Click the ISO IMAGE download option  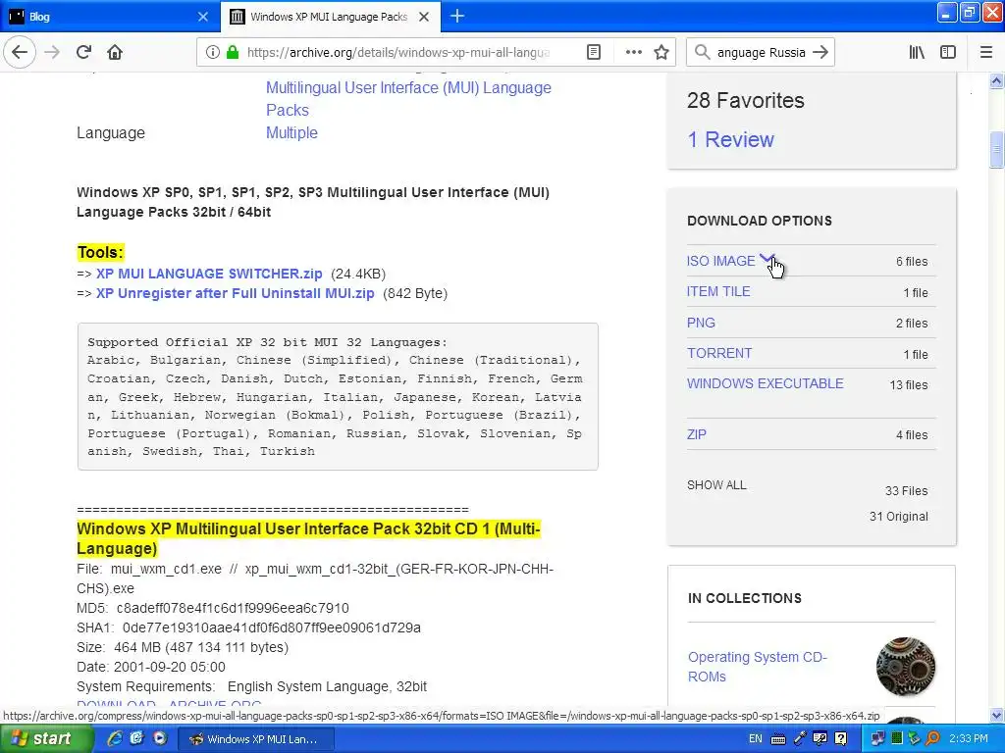[x=721, y=261]
